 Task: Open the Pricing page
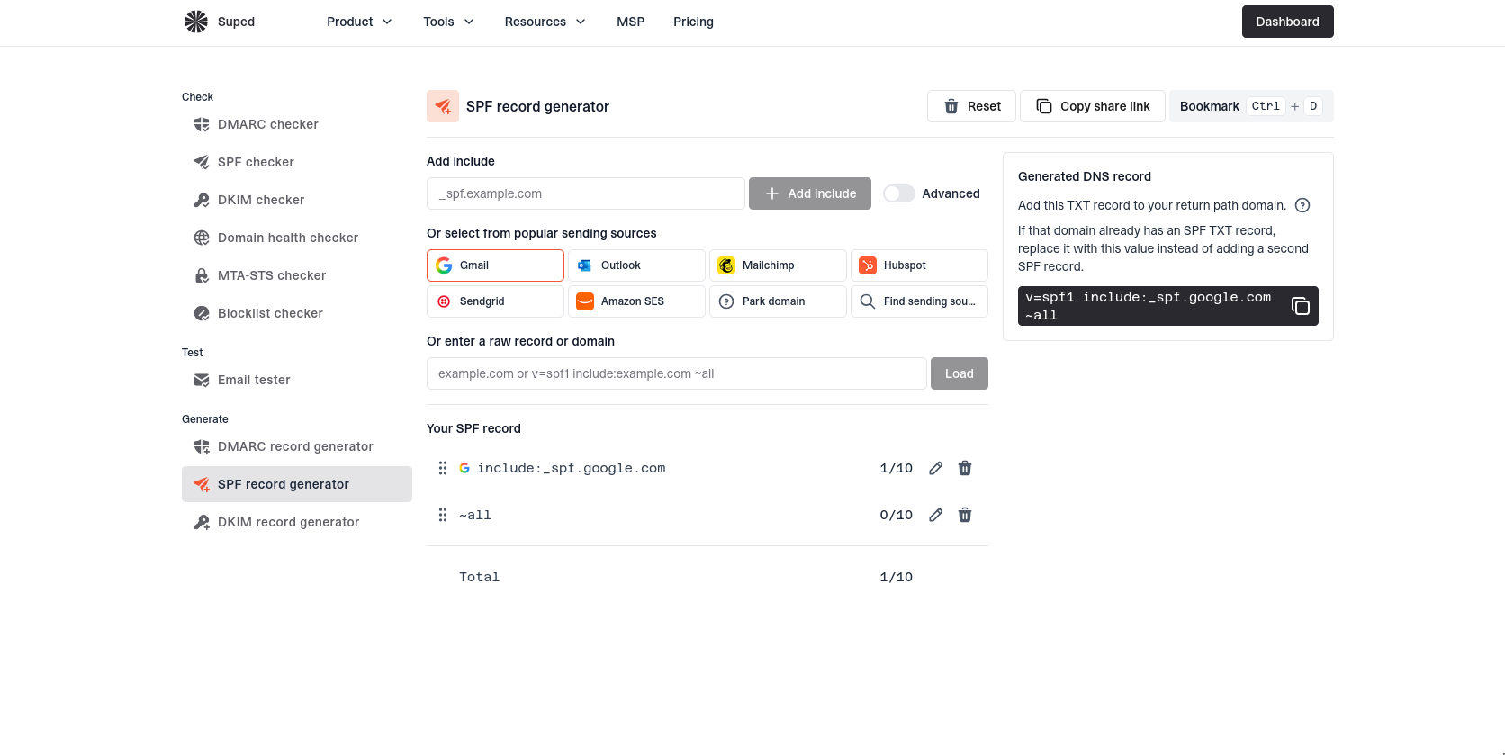coord(693,22)
